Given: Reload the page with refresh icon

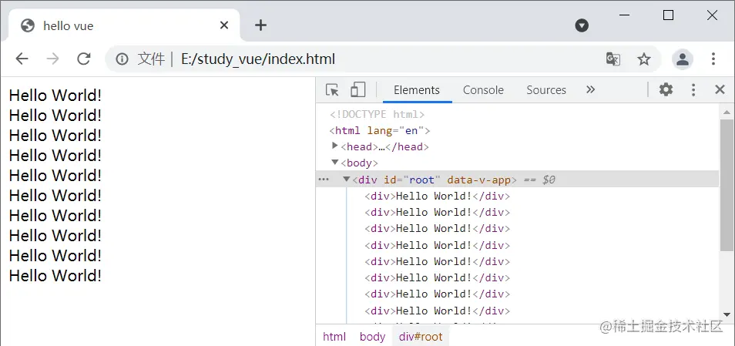Looking at the screenshot, I should (x=83, y=59).
